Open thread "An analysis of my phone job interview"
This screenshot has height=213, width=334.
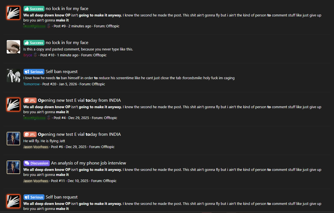point(88,163)
